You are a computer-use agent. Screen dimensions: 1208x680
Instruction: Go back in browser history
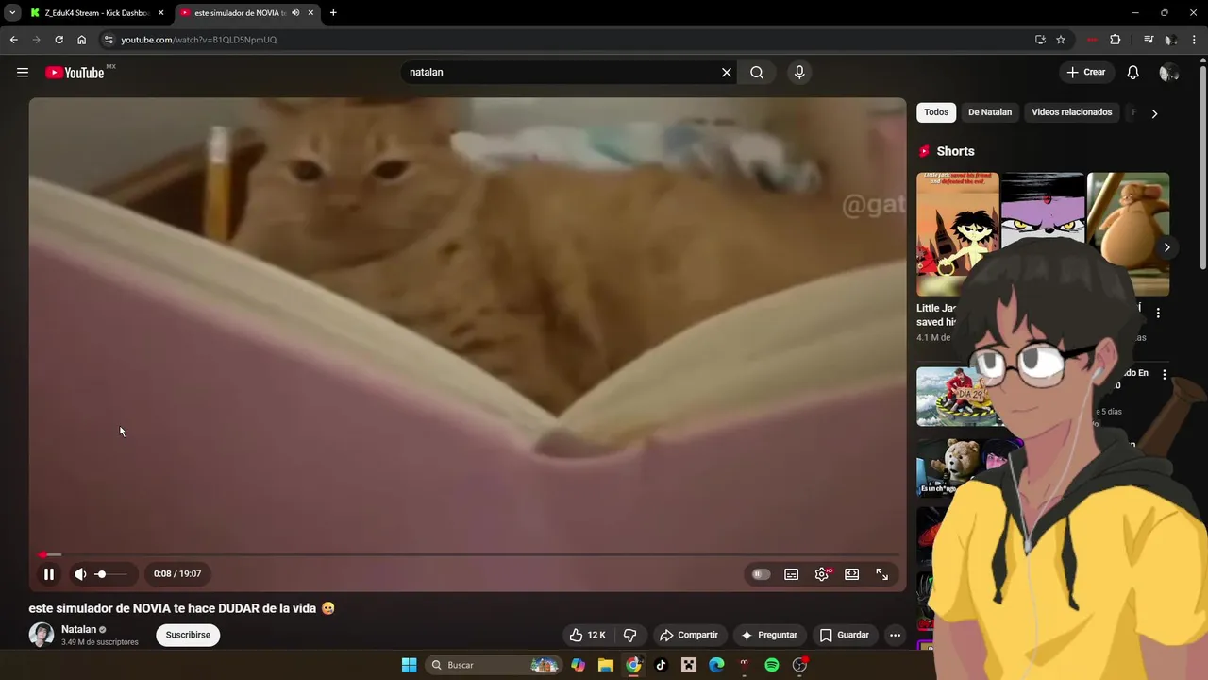click(13, 40)
